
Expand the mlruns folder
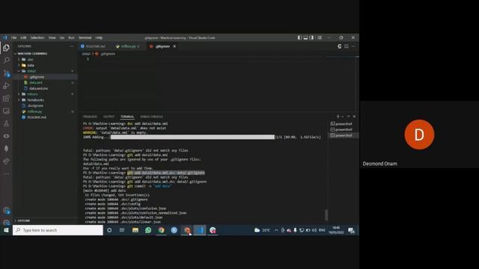[x=32, y=94]
